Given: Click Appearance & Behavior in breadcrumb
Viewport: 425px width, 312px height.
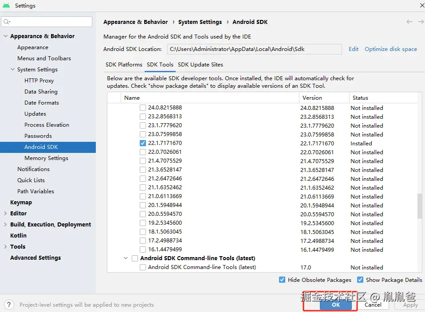Looking at the screenshot, I should click(x=135, y=22).
